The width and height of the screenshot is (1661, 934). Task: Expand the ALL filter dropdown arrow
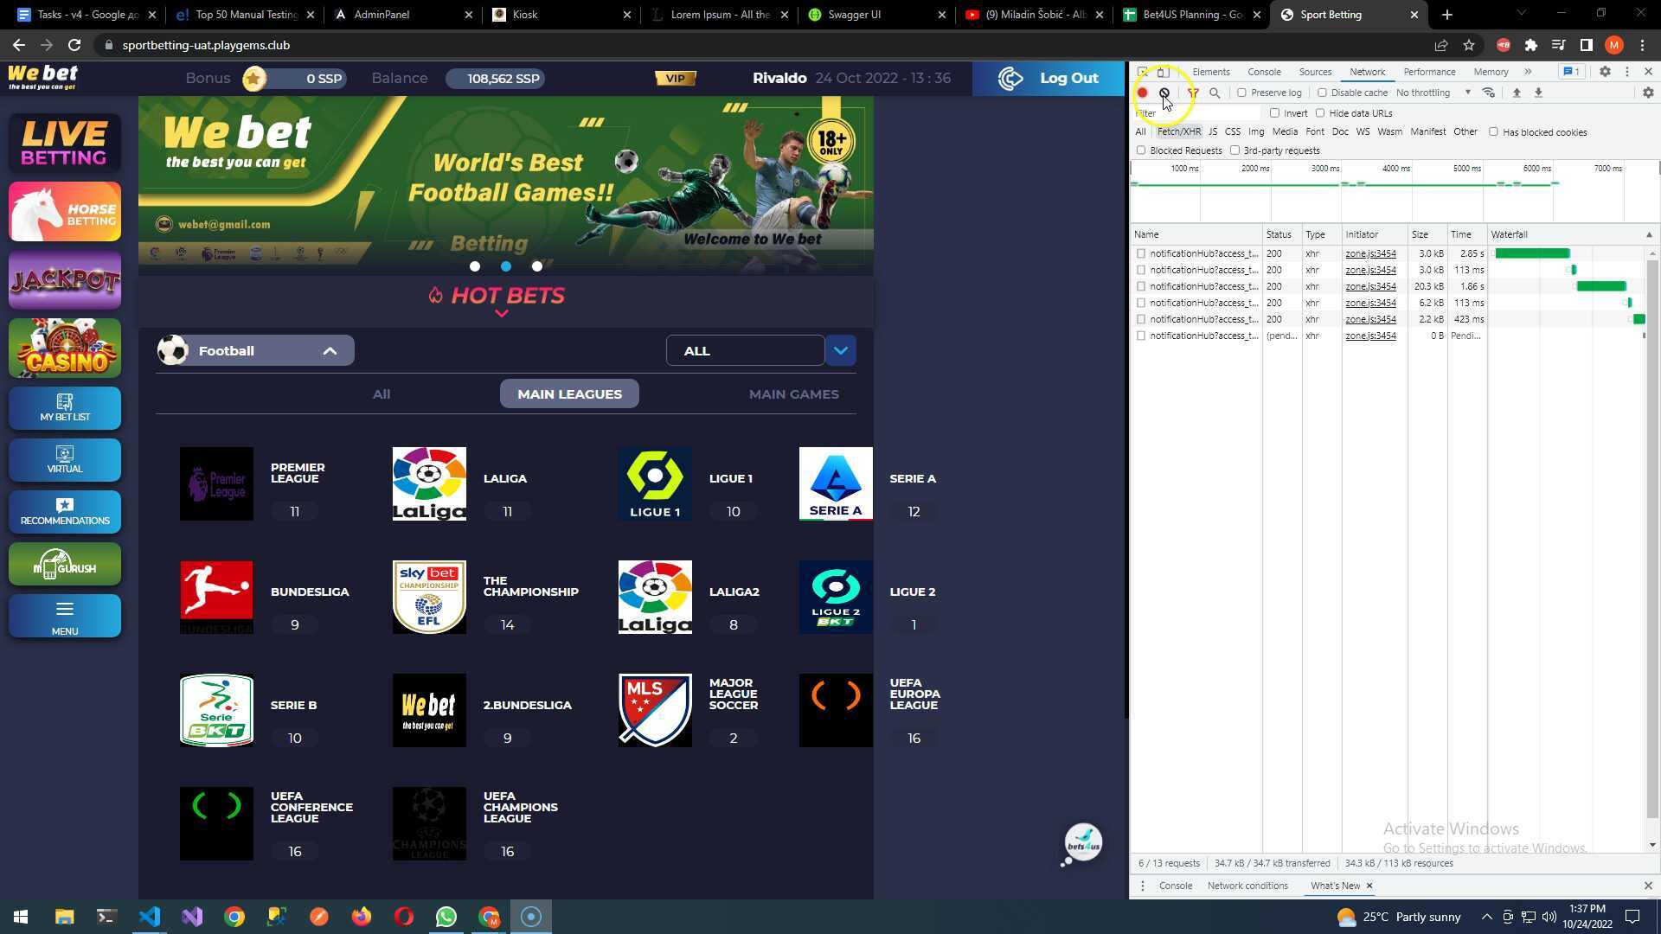click(840, 351)
